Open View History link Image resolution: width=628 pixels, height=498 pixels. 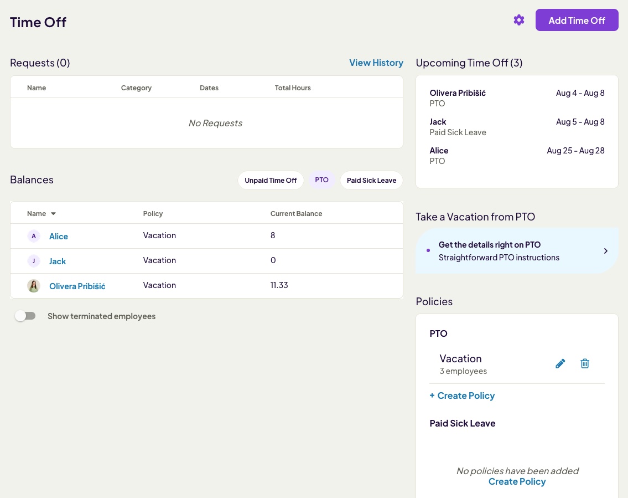tap(376, 63)
